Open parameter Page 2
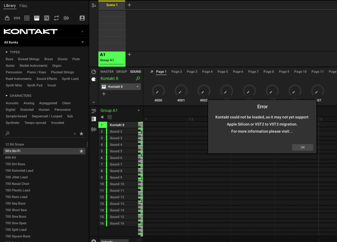The height and width of the screenshot is (242, 337). coord(177,72)
